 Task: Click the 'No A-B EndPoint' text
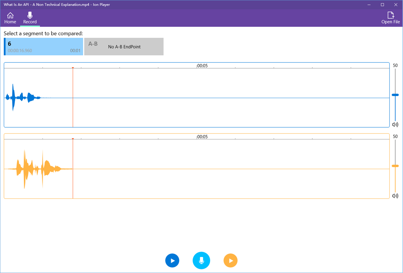point(124,47)
